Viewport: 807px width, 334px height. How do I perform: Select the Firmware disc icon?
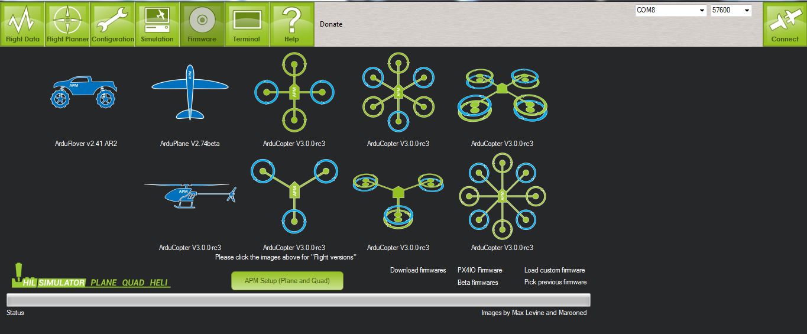coord(202,24)
